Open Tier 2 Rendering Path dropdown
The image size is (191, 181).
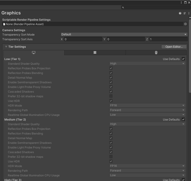[147, 170]
